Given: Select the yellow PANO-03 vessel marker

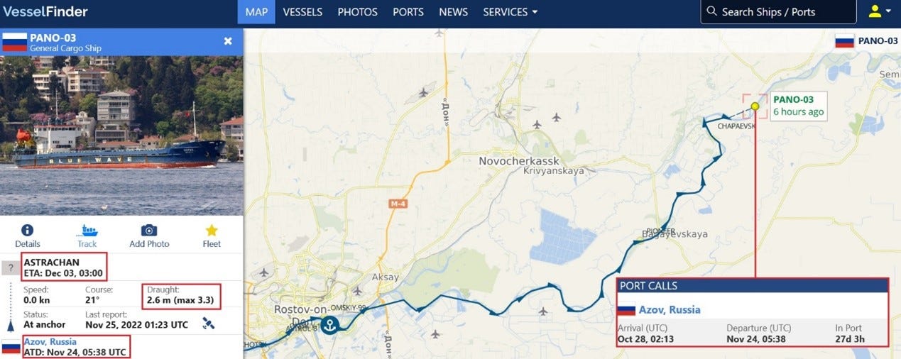Looking at the screenshot, I should click(755, 106).
